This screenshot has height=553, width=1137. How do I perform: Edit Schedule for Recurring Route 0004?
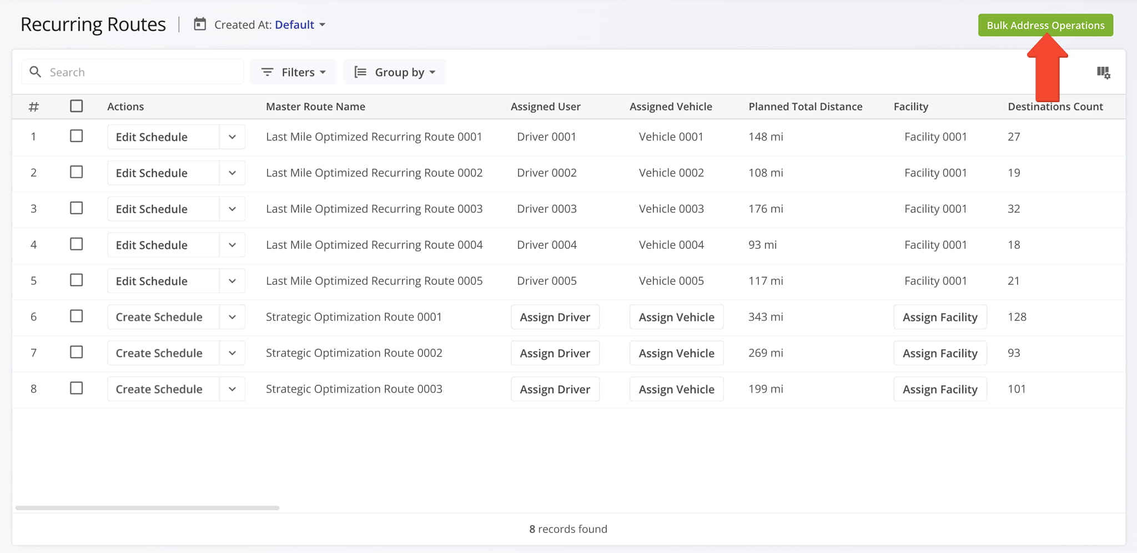[163, 245]
